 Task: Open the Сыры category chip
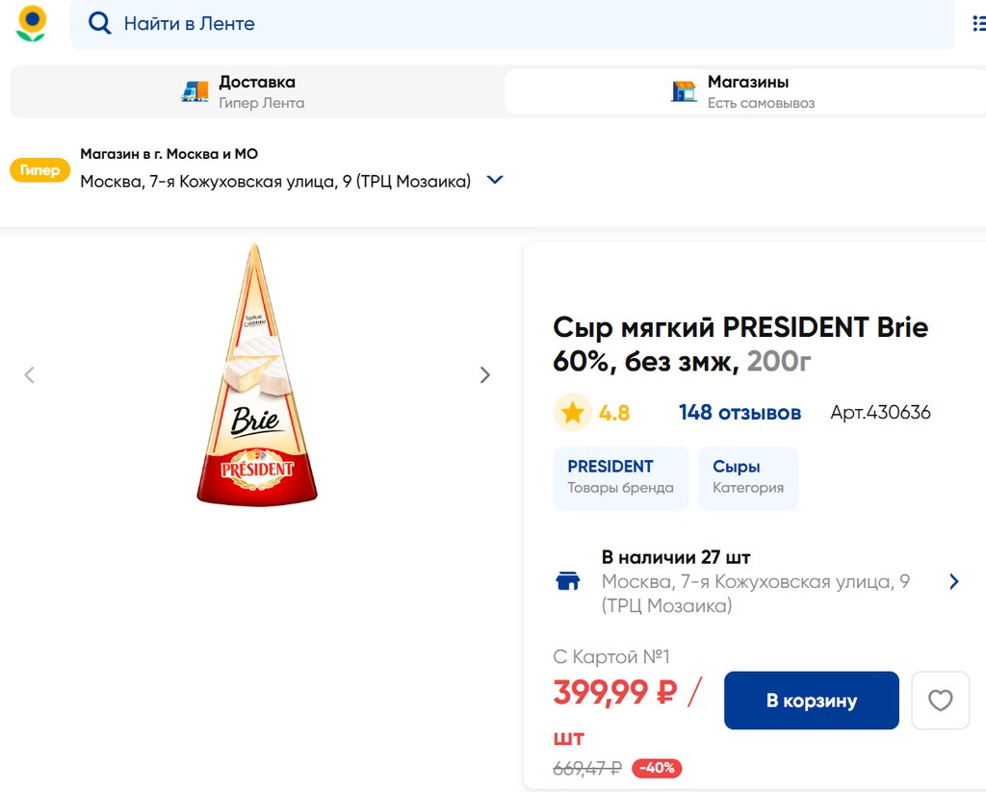click(x=747, y=476)
